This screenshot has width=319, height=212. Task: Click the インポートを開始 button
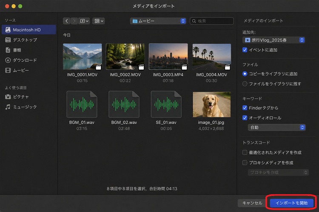(291, 203)
